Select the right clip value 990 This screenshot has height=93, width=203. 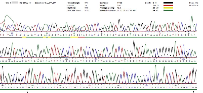pos(86,8)
